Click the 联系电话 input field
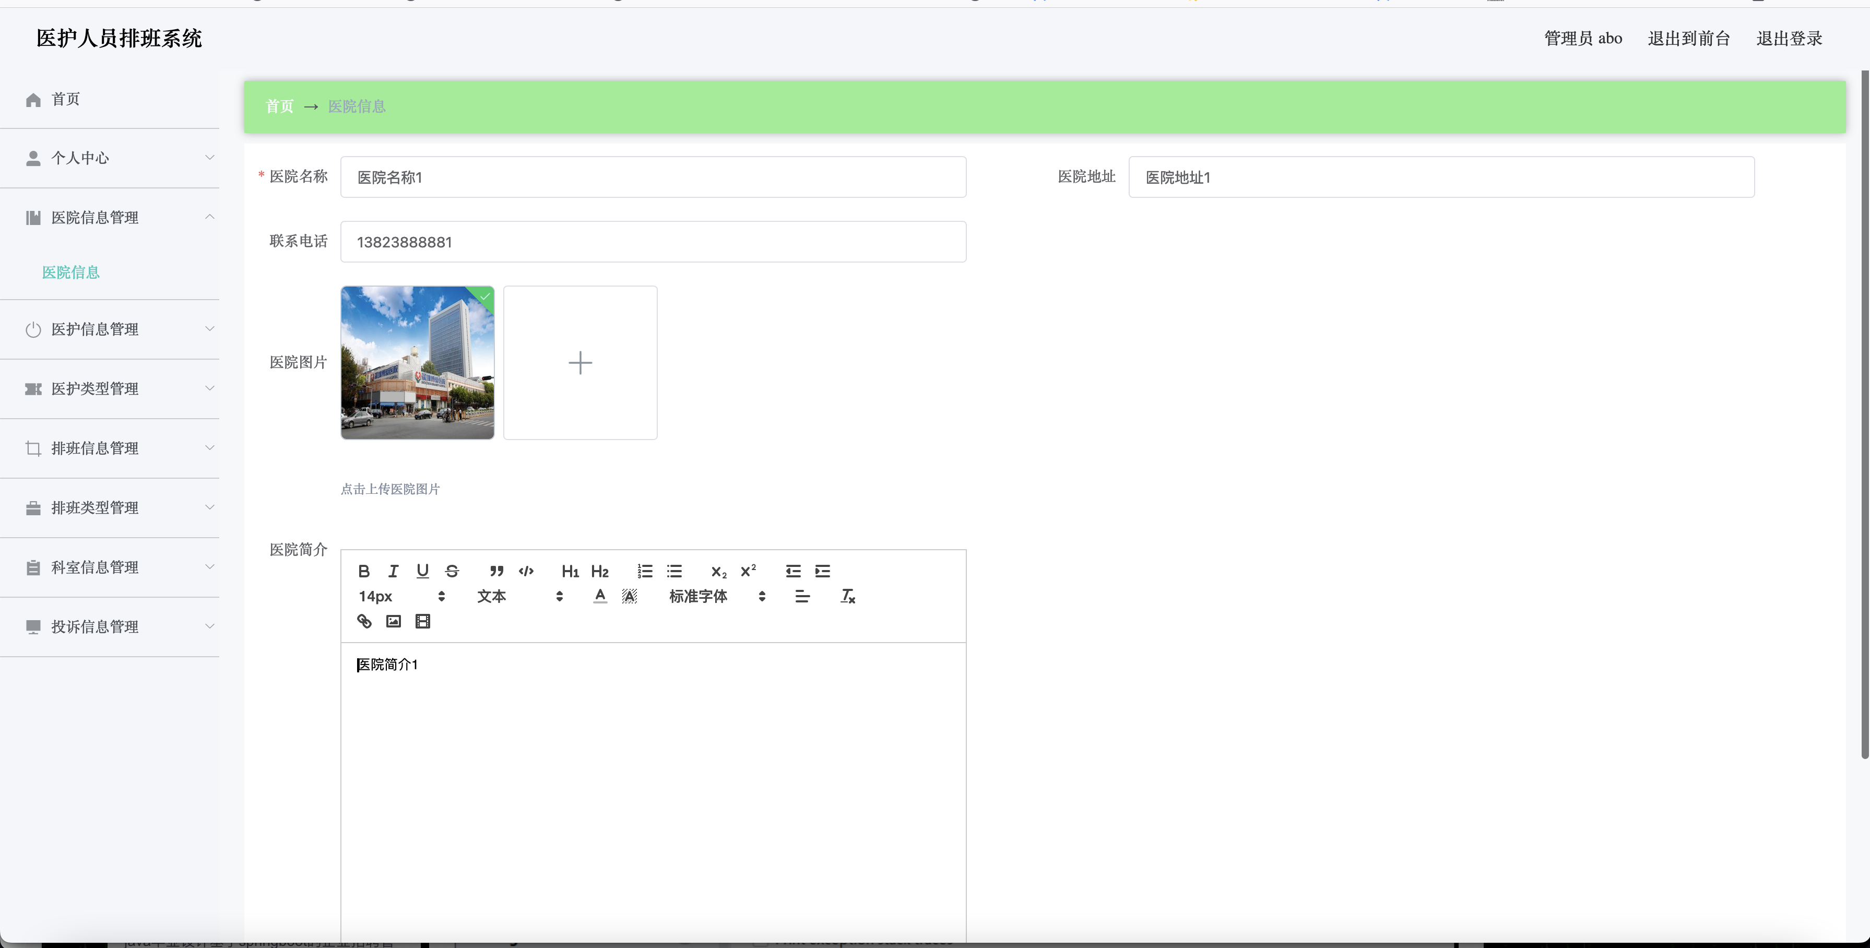 click(x=653, y=242)
